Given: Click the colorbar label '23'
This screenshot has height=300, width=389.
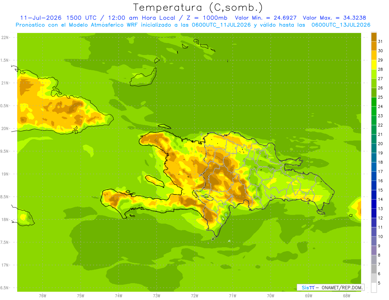Looking at the screenshot, I should [x=380, y=116].
